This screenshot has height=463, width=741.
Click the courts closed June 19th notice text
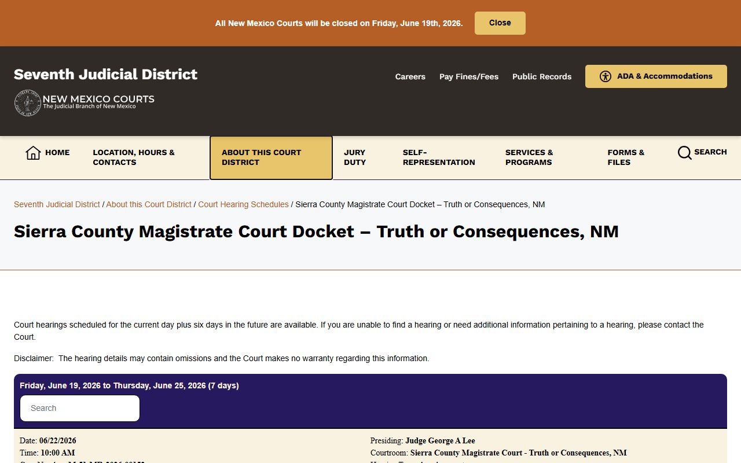click(339, 23)
